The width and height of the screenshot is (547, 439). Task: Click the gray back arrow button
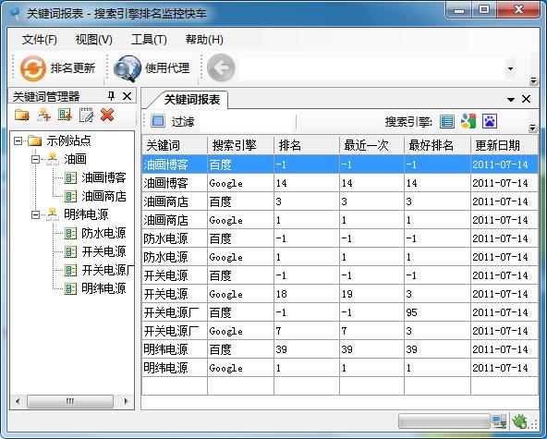click(x=221, y=67)
